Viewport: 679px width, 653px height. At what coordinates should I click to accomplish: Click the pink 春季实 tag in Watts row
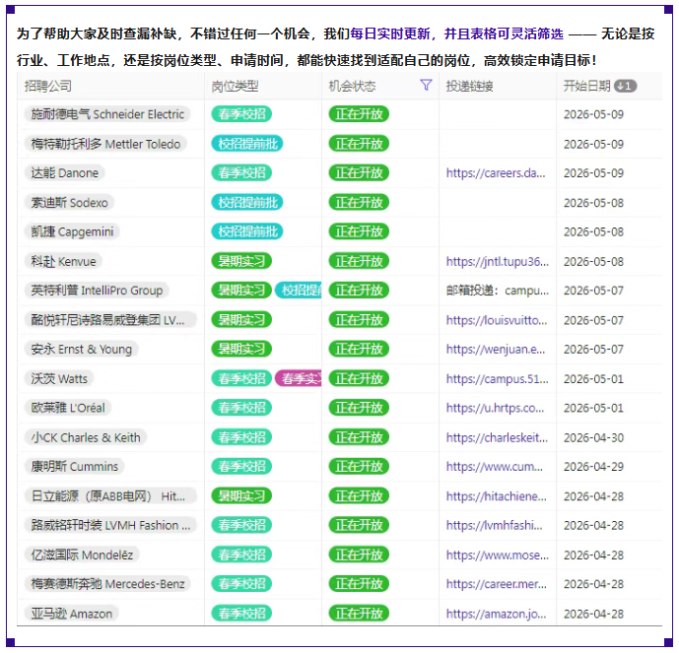[299, 379]
